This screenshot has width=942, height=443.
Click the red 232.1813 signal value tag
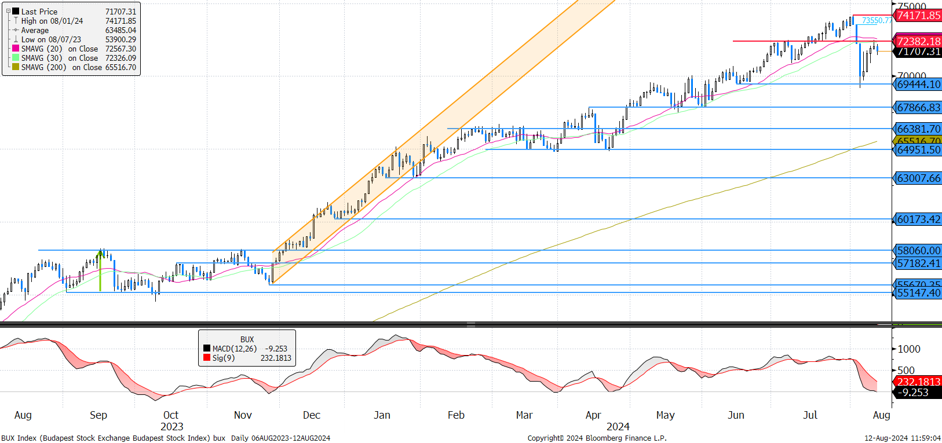coord(918,382)
